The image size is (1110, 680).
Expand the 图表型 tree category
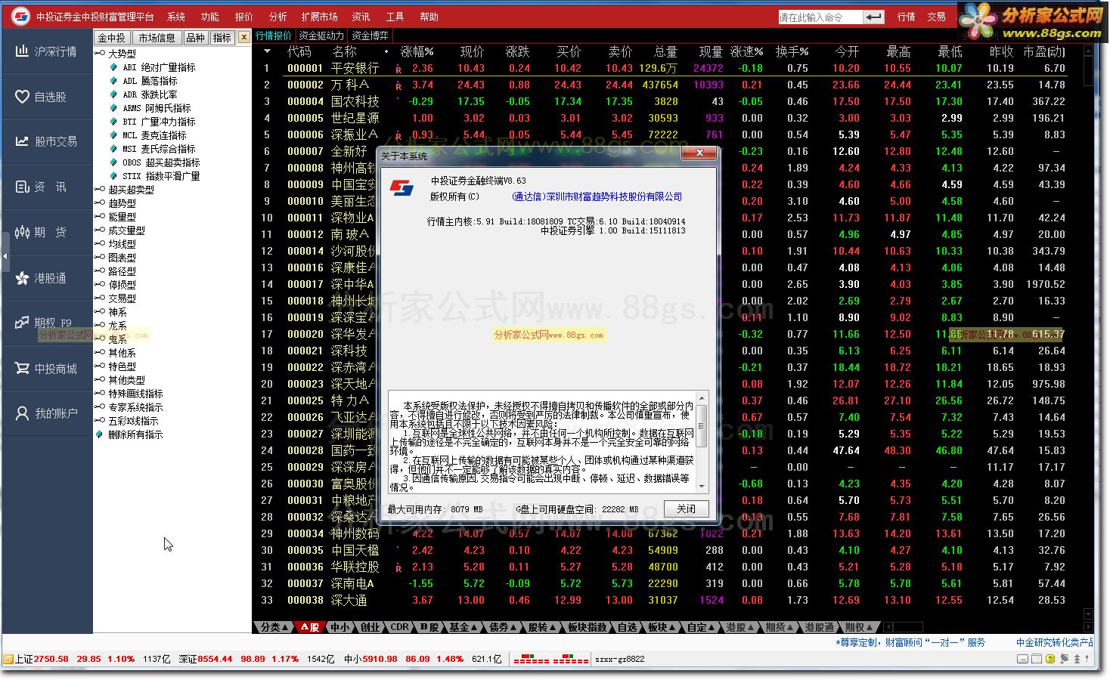pos(100,258)
